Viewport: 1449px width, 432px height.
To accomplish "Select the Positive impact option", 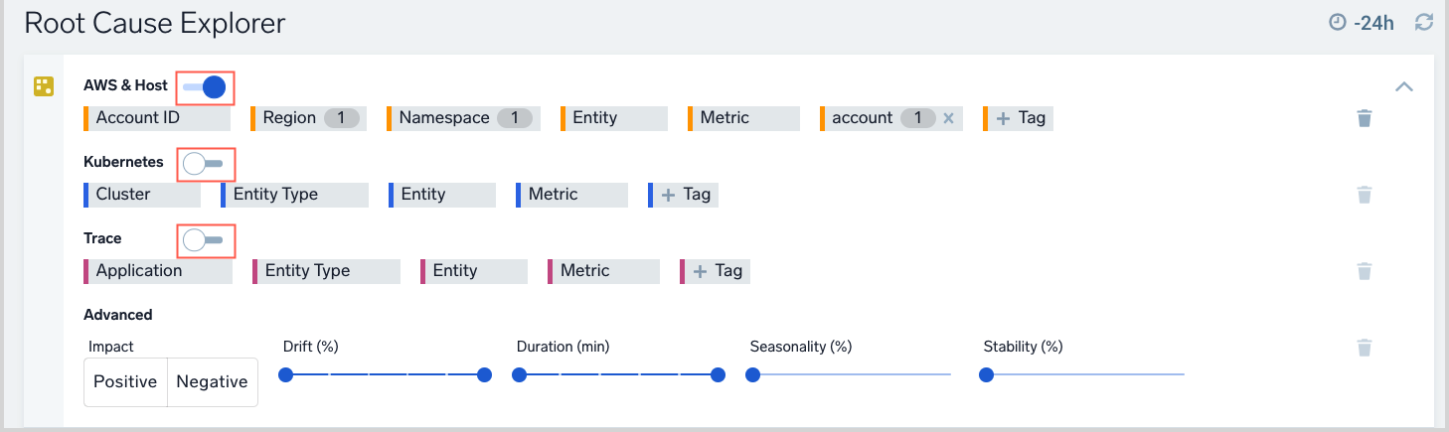I will [x=125, y=382].
